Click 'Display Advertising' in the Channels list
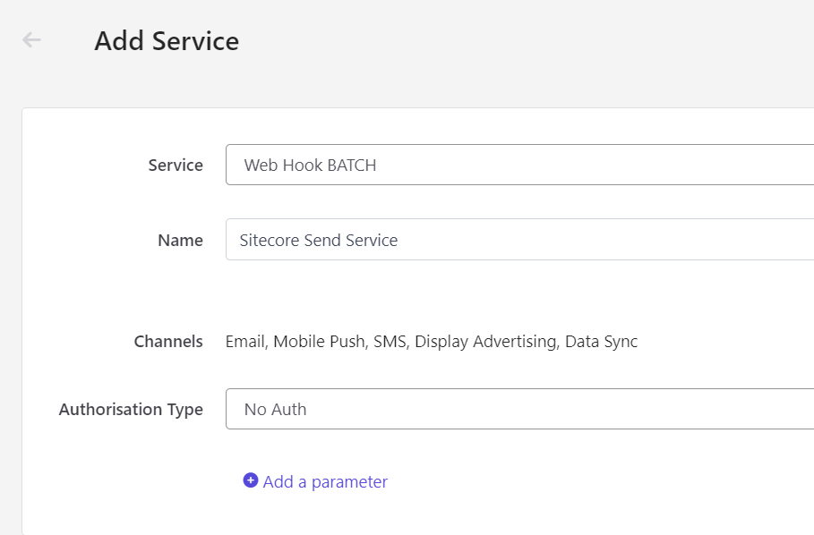Viewport: 814px width, 535px height. pos(484,342)
